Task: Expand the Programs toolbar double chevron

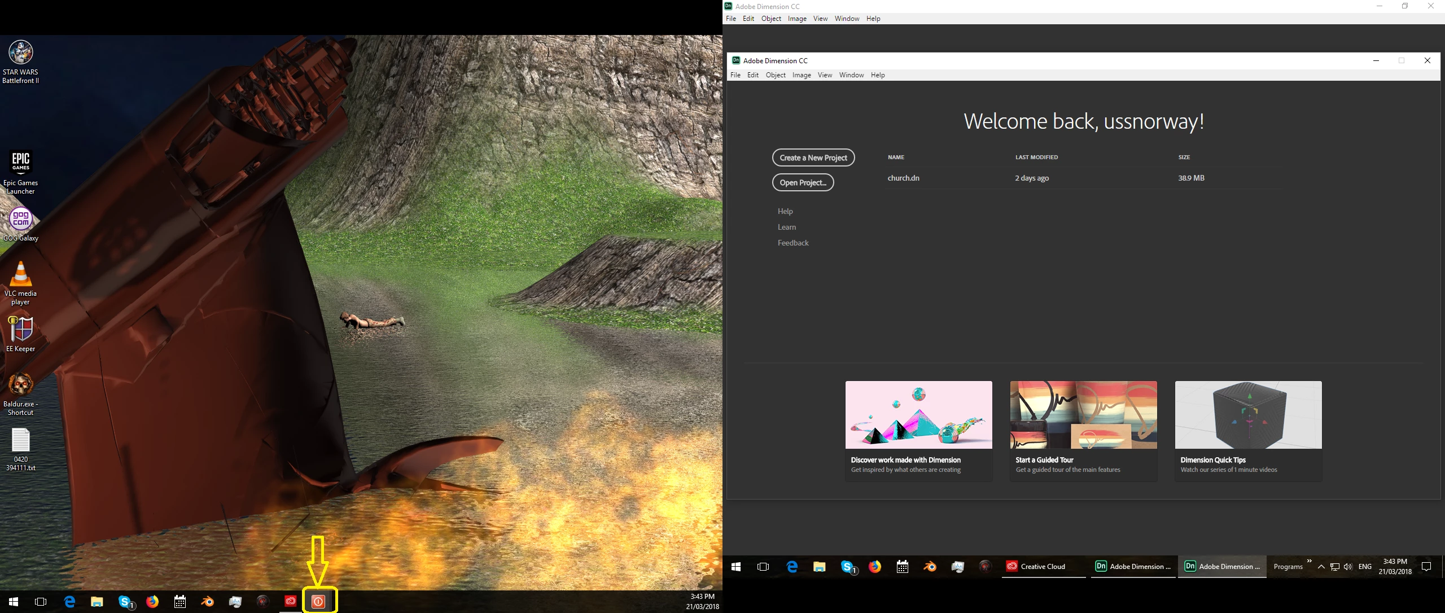Action: pyautogui.click(x=1309, y=561)
